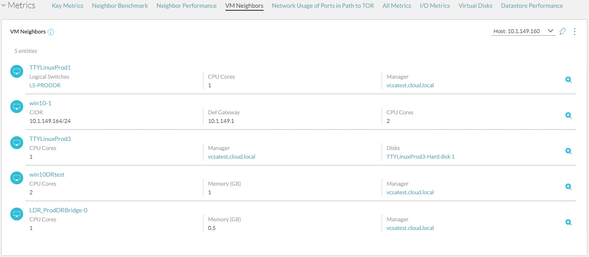Screen dimensions: 589x257
Task: Select the All Metrics tab
Action: [397, 6]
